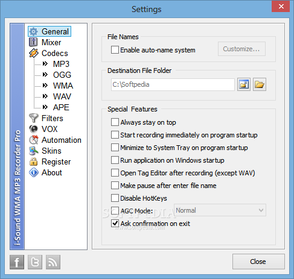
Task: Open the AGC Mode Normal dropdown
Action: (x=220, y=210)
